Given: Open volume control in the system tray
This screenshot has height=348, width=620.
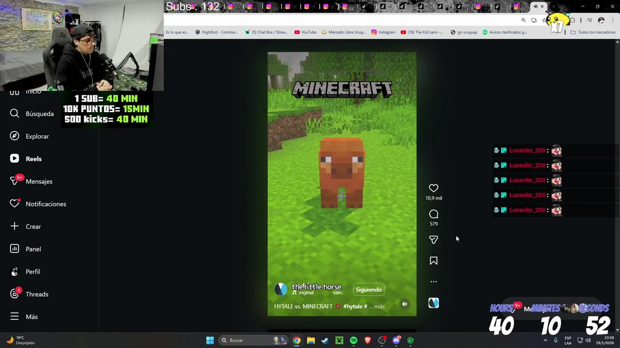Looking at the screenshot, I should 588,340.
